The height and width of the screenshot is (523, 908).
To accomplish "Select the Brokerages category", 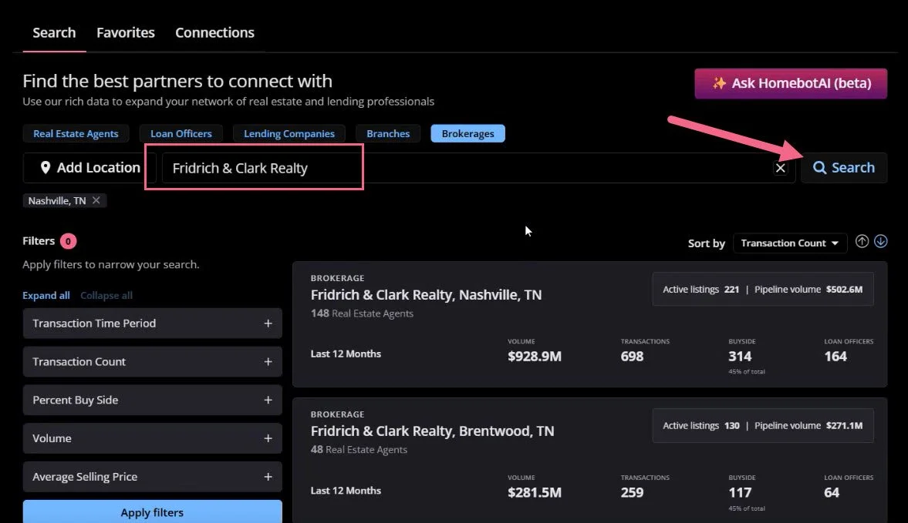I will click(468, 133).
